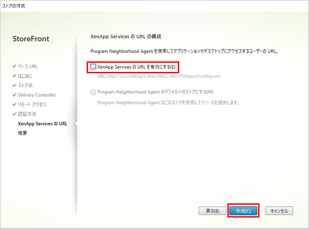Enable the XenApp Services の URL checkbox
309x229 pixels.
pyautogui.click(x=94, y=67)
